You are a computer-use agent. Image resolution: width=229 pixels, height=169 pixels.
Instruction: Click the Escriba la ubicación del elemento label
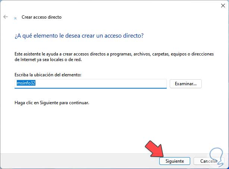[x=48, y=75]
